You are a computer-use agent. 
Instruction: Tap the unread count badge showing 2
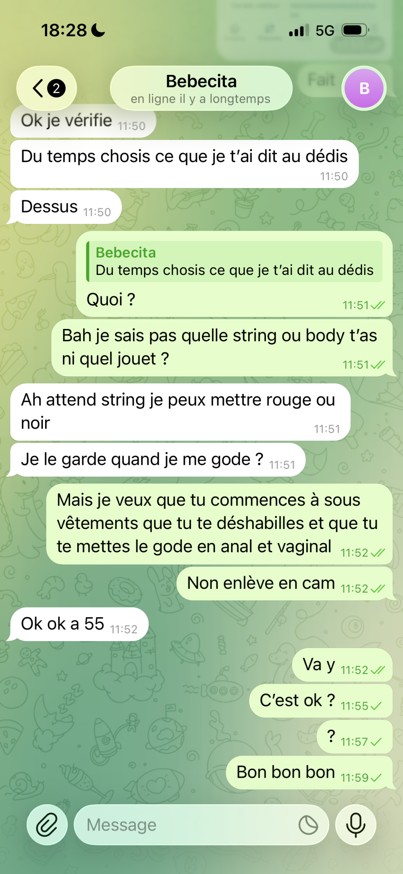point(56,88)
